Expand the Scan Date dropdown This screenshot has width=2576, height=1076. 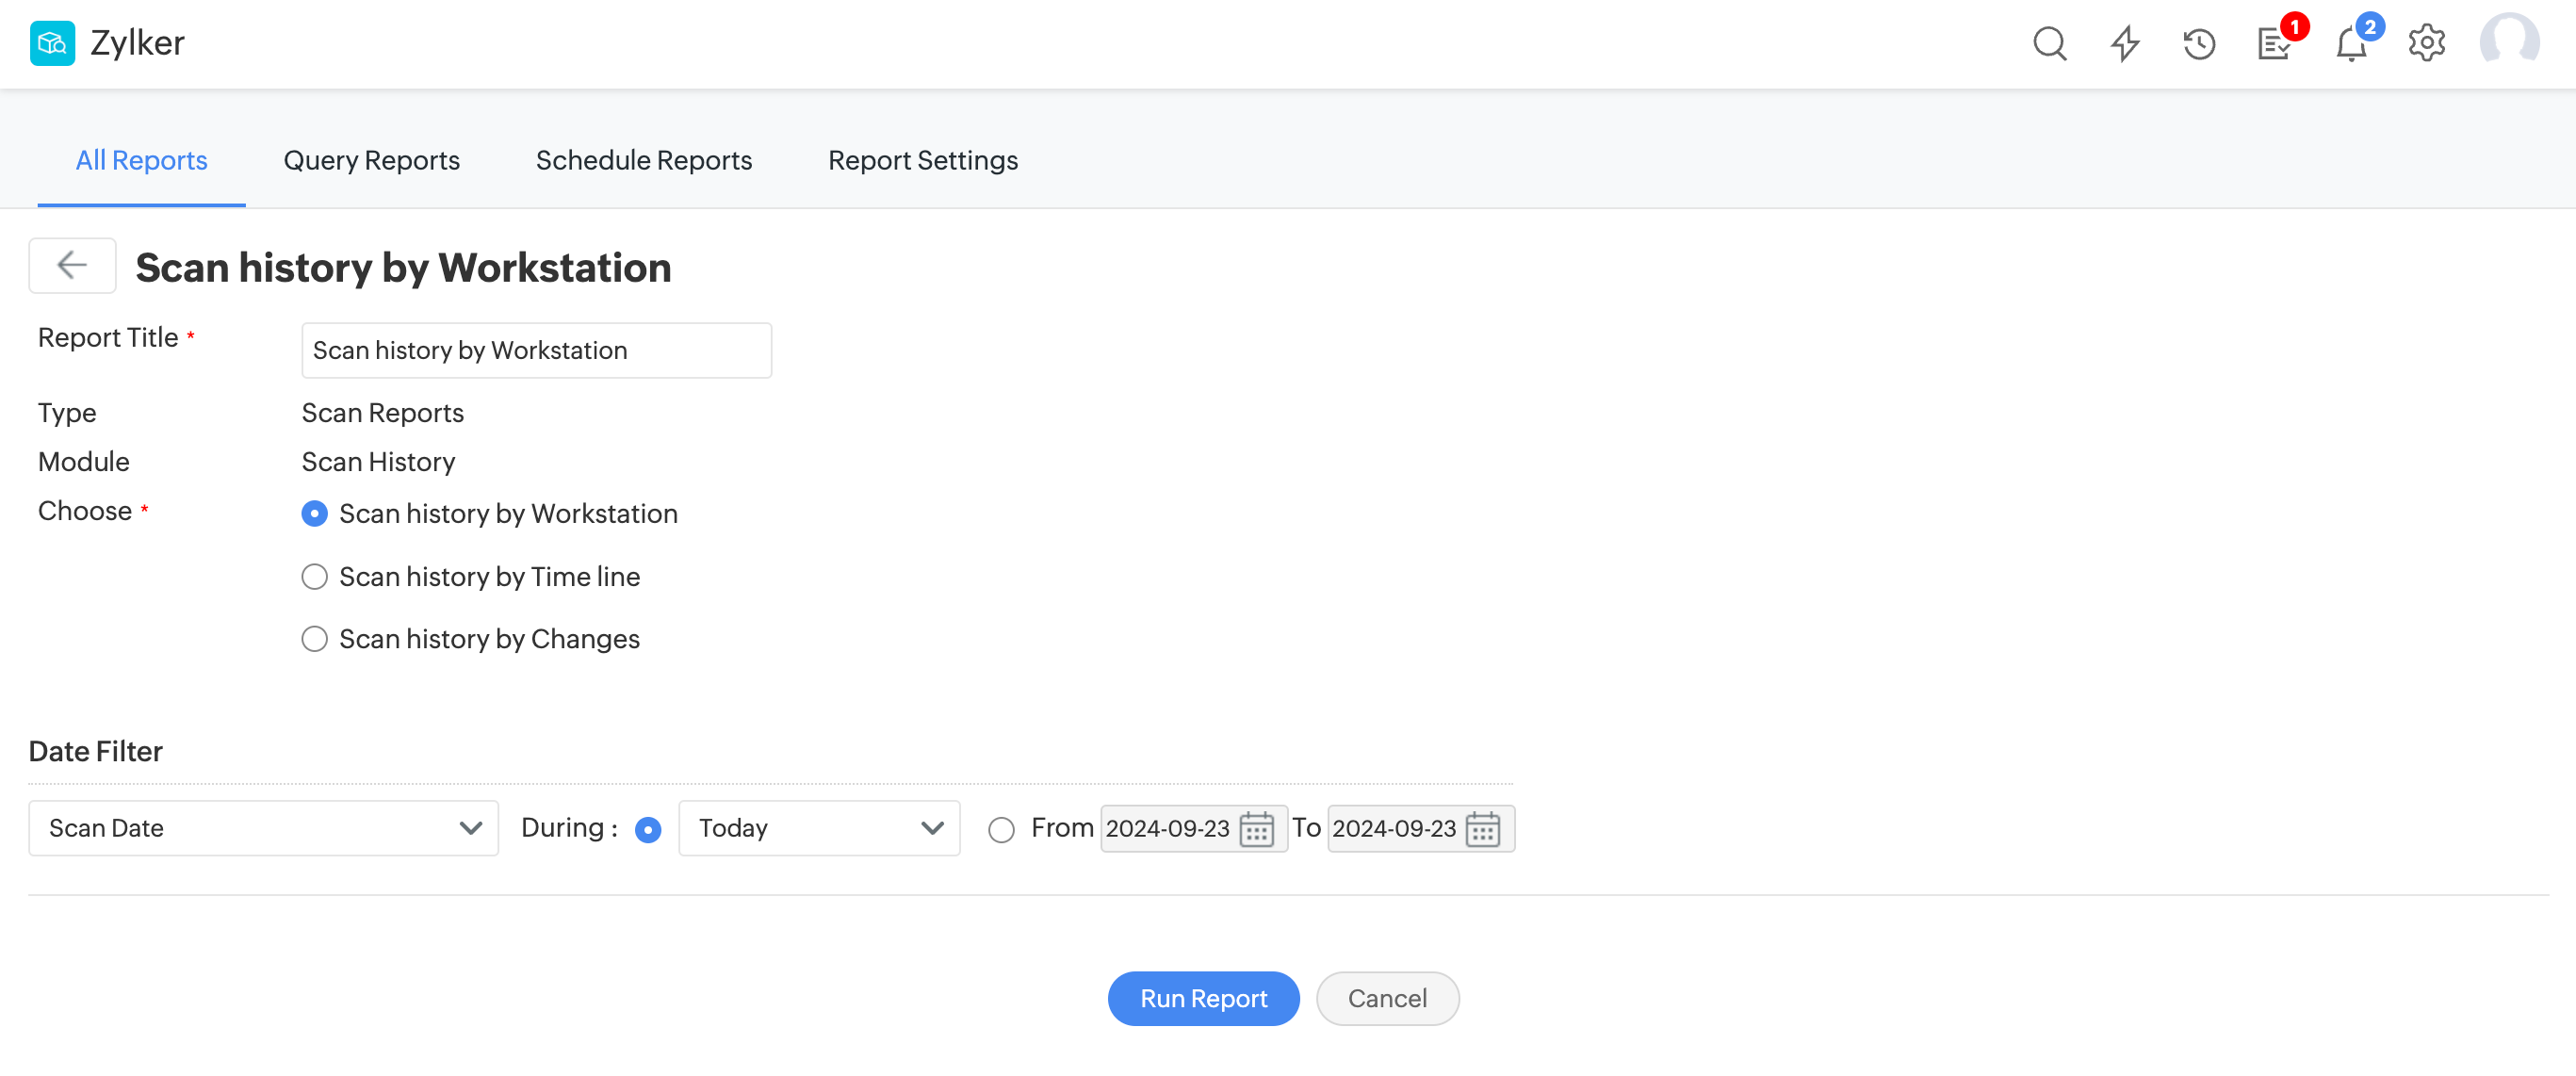[264, 828]
